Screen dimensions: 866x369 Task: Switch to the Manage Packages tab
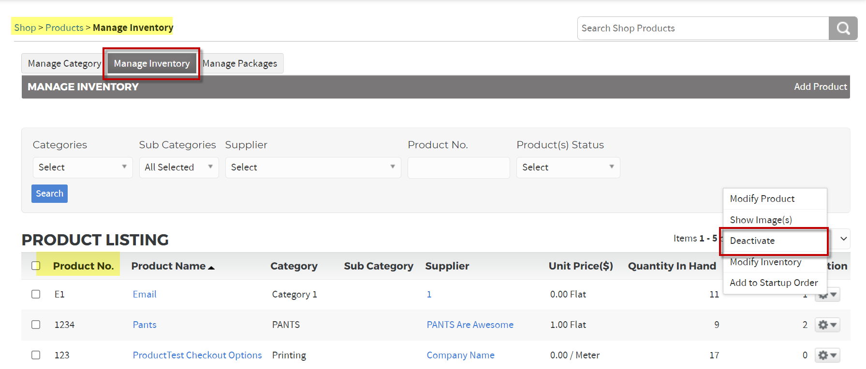click(240, 63)
